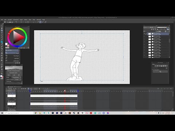
Task: Toggle the highlighted loop playback button in the Timeline
Action: (x=28, y=89)
